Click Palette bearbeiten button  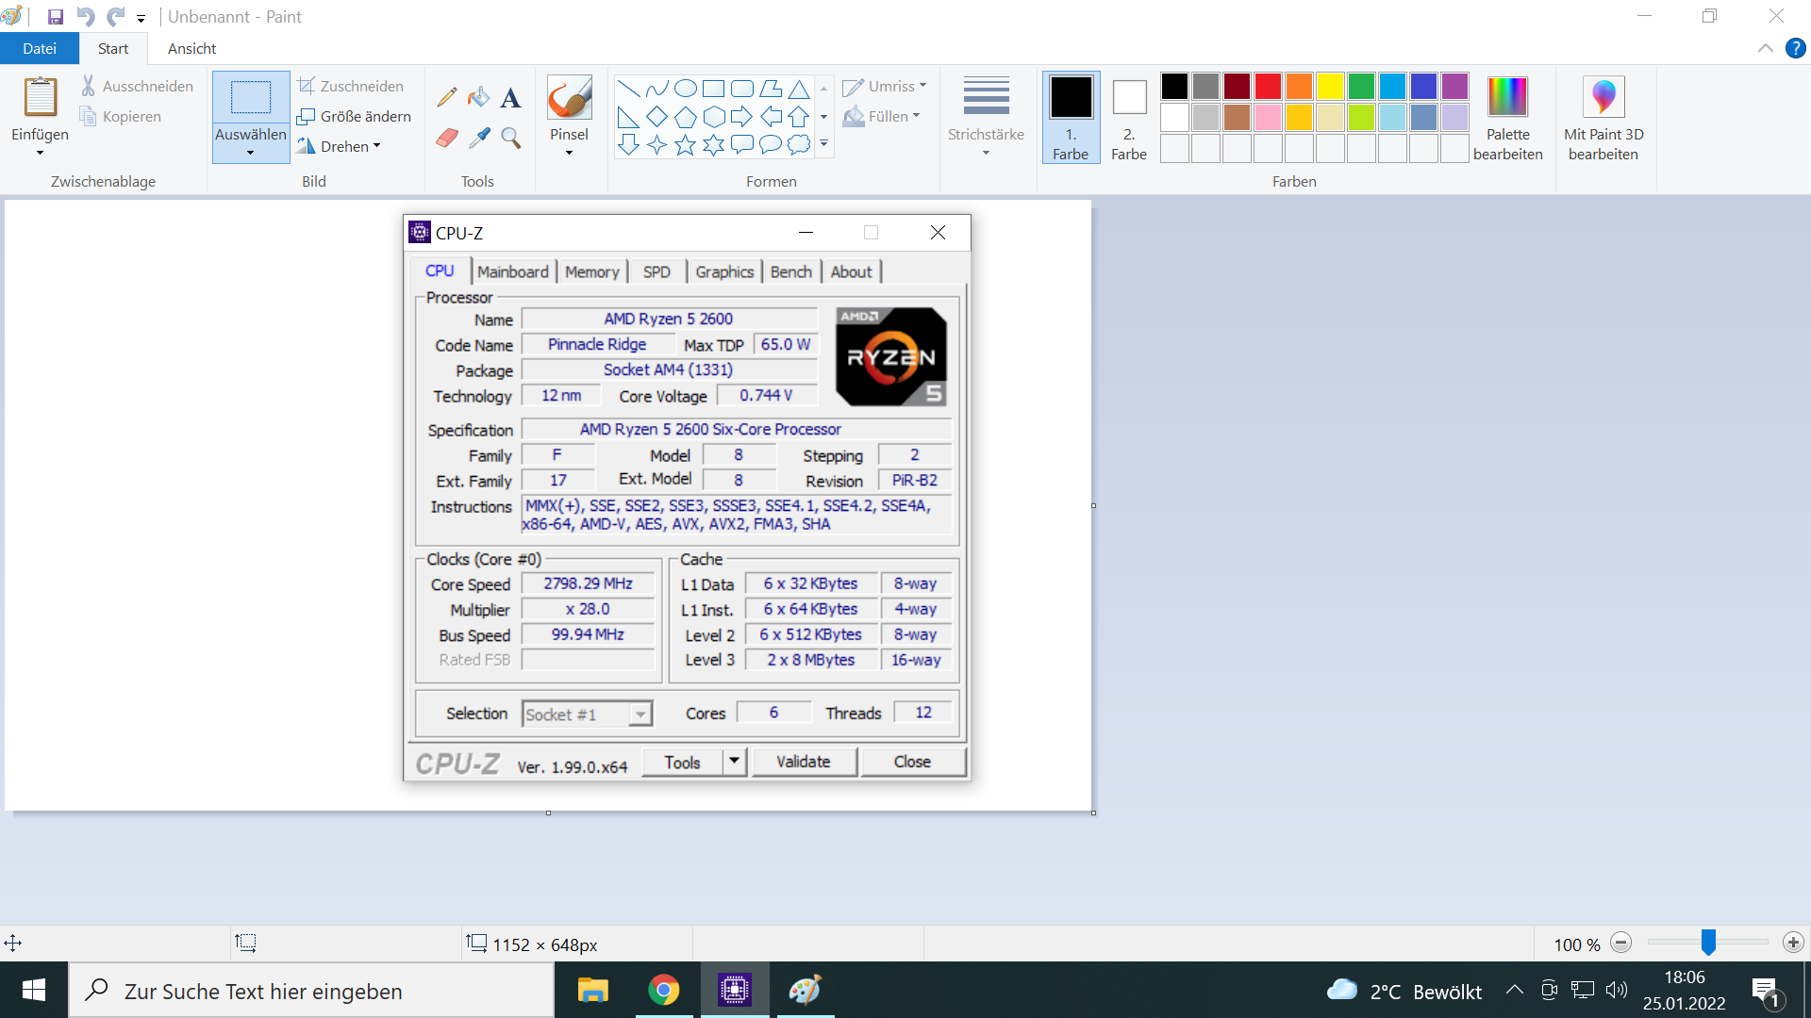point(1507,116)
